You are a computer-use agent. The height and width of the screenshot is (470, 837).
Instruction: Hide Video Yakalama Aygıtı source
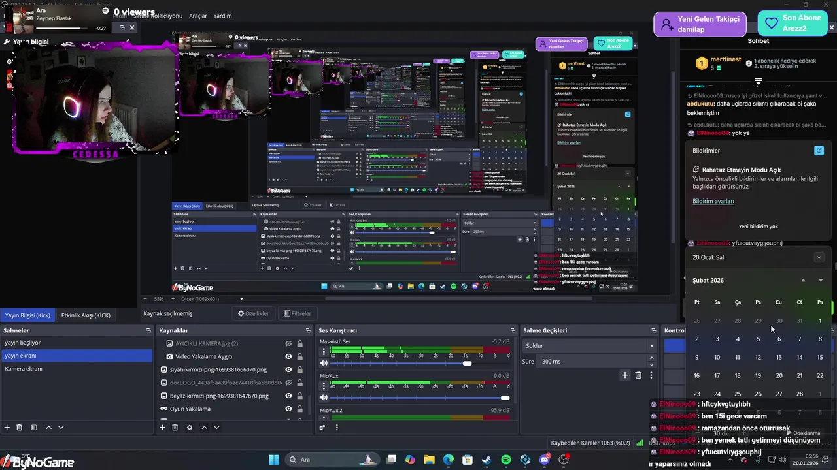288,356
